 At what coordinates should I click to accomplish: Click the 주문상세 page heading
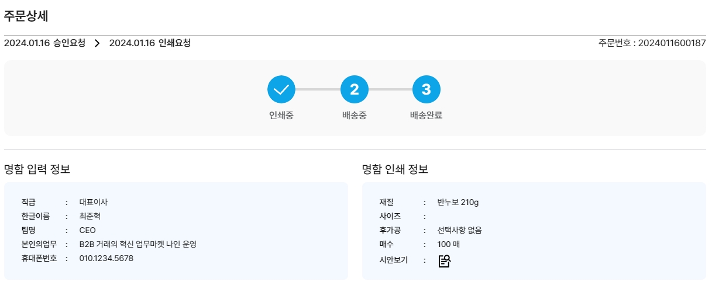pos(26,16)
